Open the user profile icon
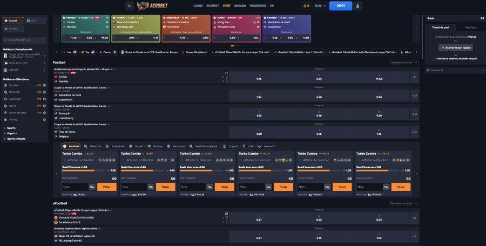Viewport: 486px width, 246px height. [x=357, y=6]
